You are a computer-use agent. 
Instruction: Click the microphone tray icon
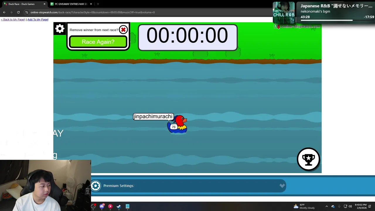339,206
